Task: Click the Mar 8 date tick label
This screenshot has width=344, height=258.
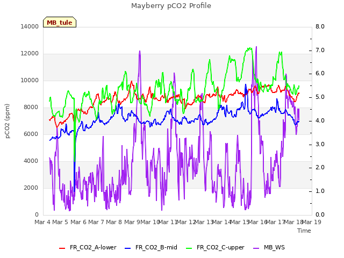Action: point(114,222)
